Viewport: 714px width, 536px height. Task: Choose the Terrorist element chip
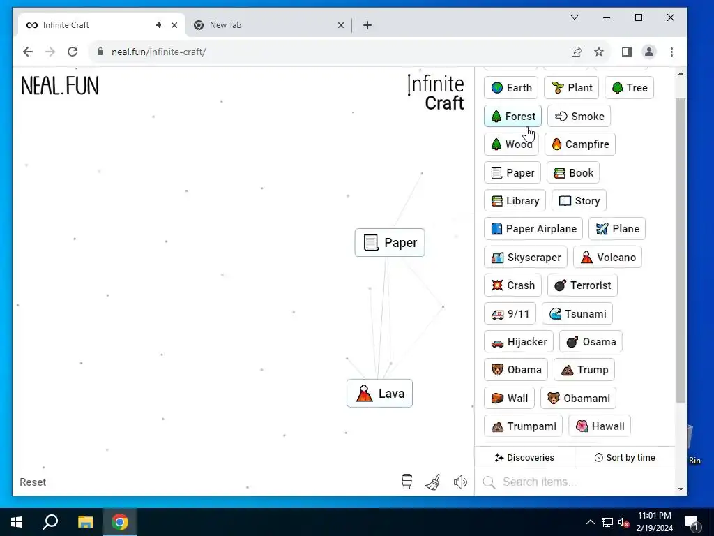coord(582,285)
